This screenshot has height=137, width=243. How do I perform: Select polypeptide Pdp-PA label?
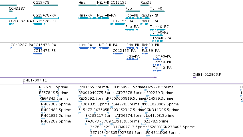(x=133, y=56)
